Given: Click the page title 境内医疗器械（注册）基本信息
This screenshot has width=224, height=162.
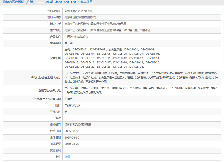Looking at the screenshot, I should (49, 2).
